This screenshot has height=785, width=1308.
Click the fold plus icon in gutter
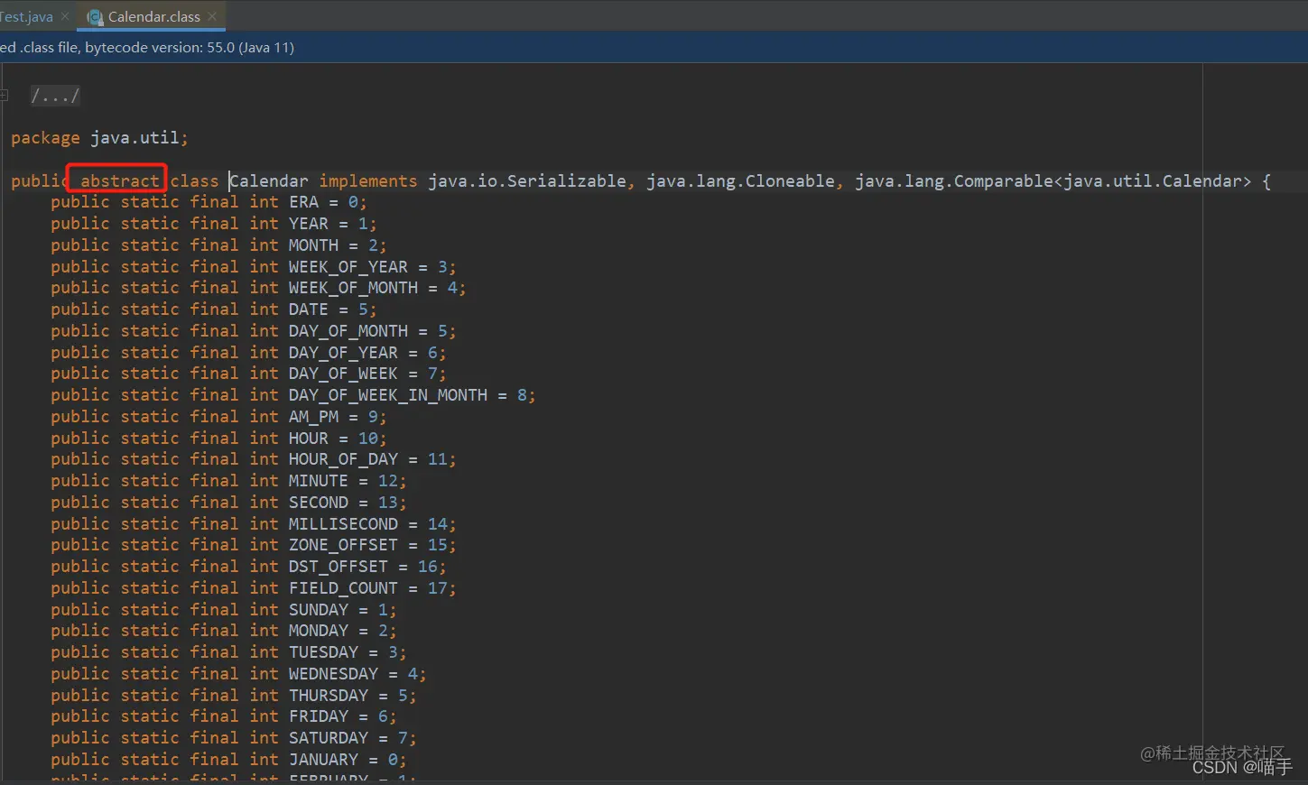4,95
